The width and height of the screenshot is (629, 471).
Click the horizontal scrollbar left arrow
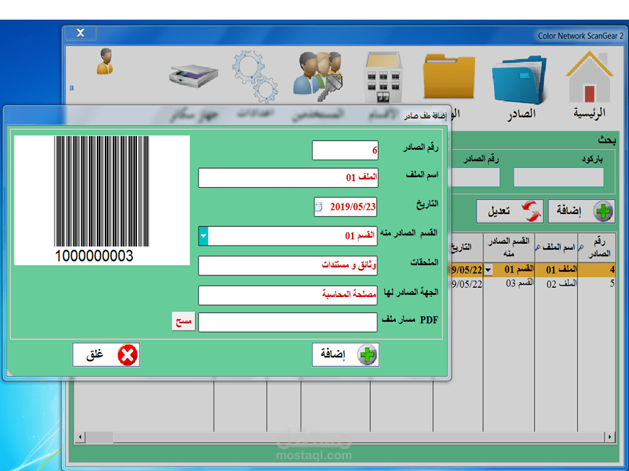[80, 437]
